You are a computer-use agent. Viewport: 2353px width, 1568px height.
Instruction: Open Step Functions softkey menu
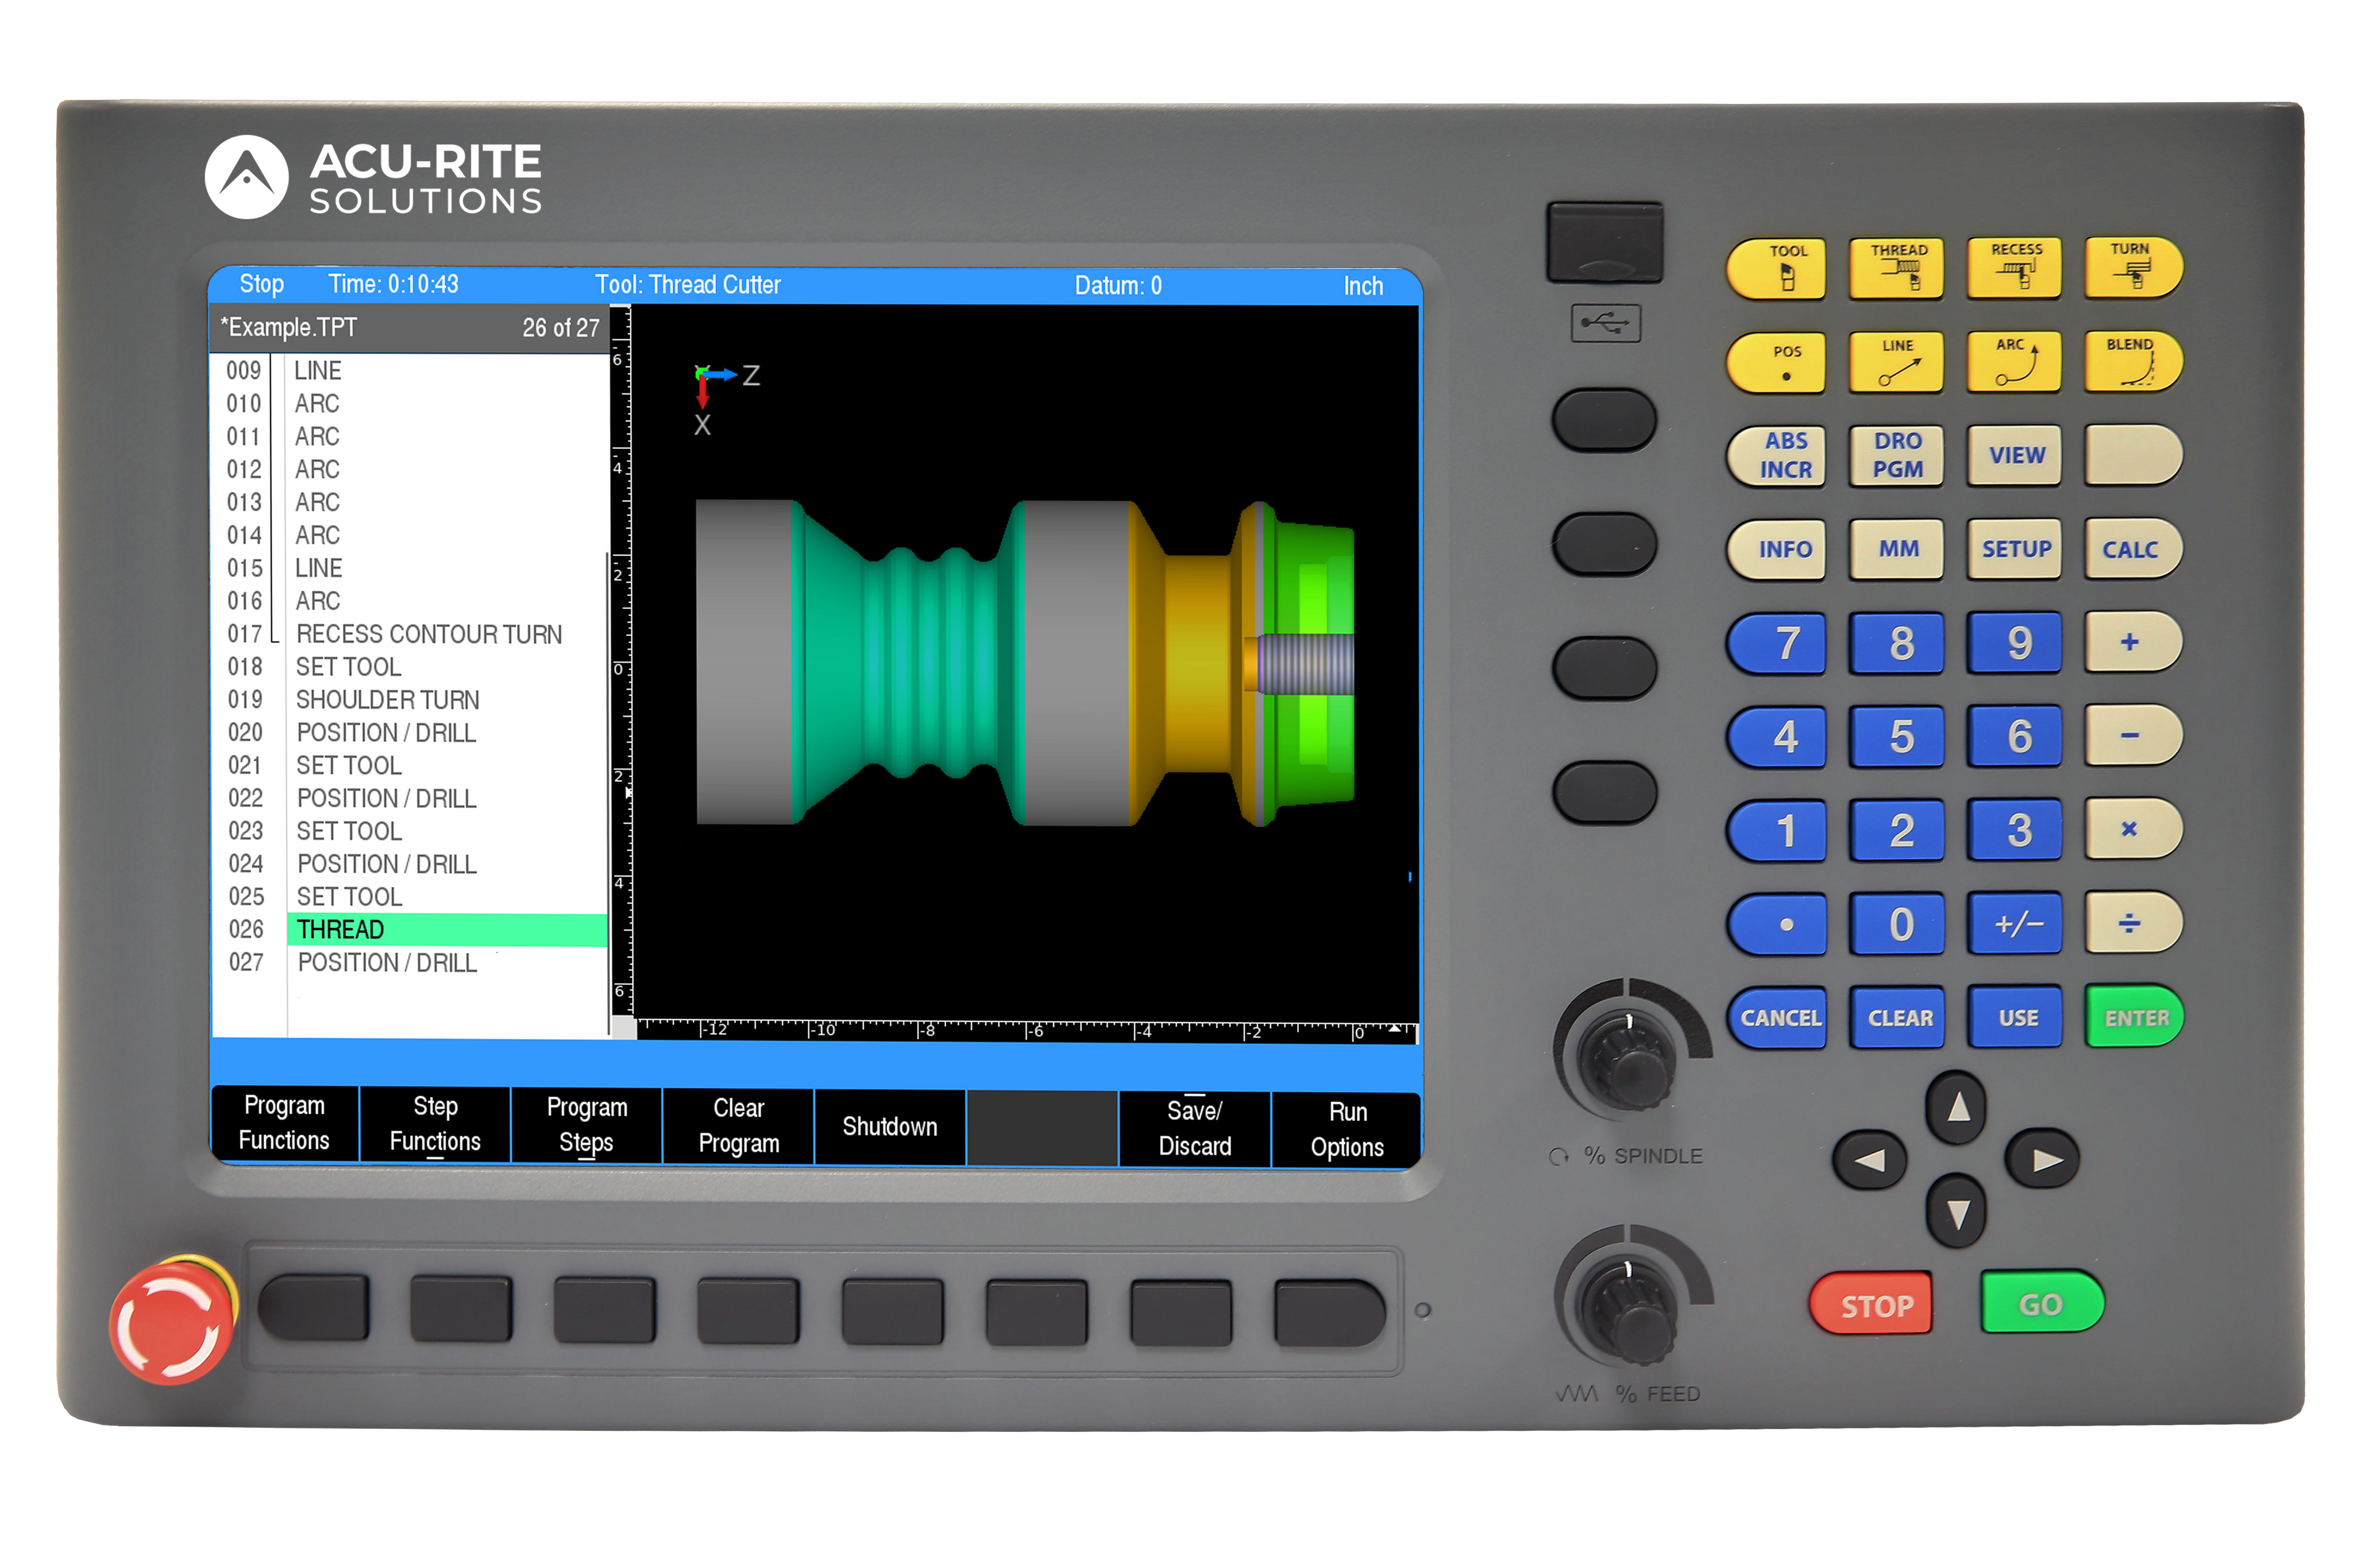coord(435,1124)
